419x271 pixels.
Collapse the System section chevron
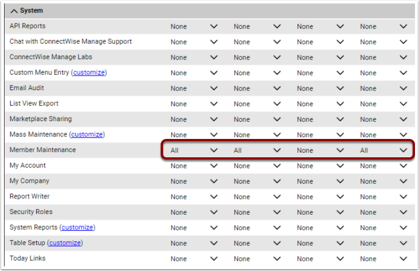(x=14, y=11)
